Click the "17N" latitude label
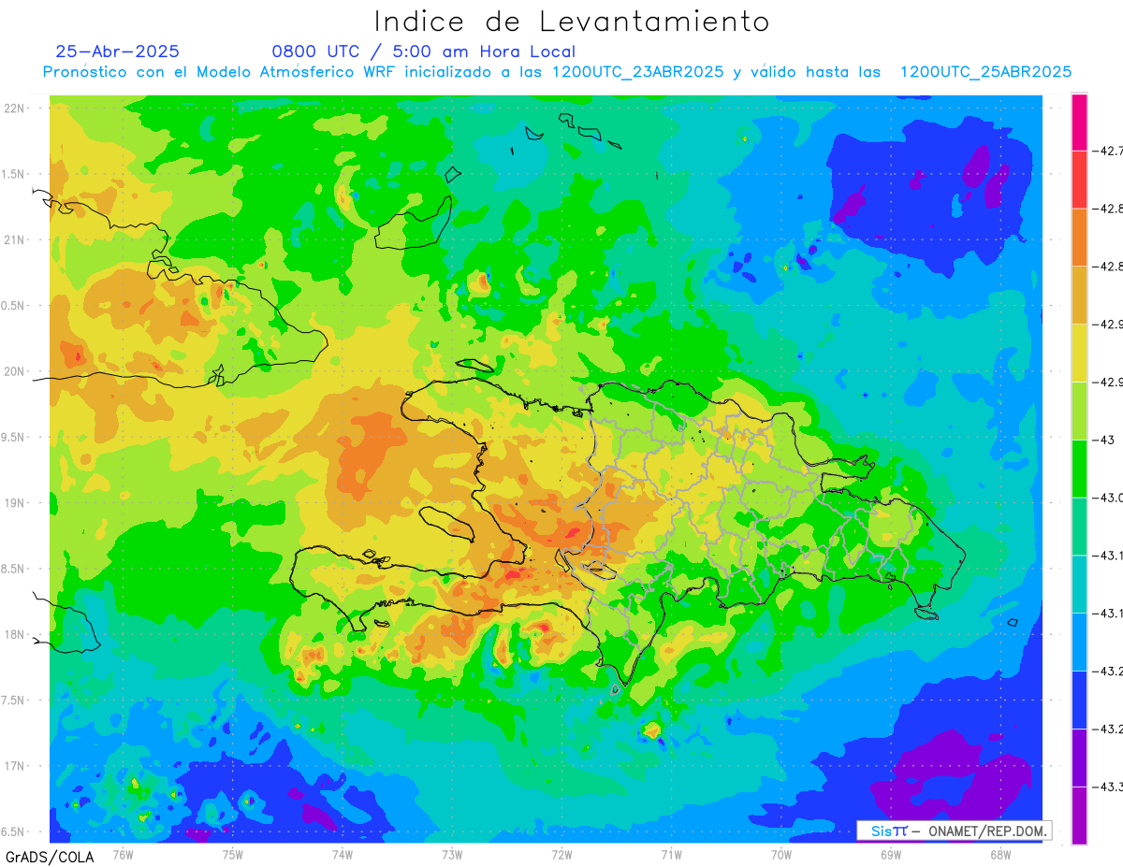 [13, 767]
